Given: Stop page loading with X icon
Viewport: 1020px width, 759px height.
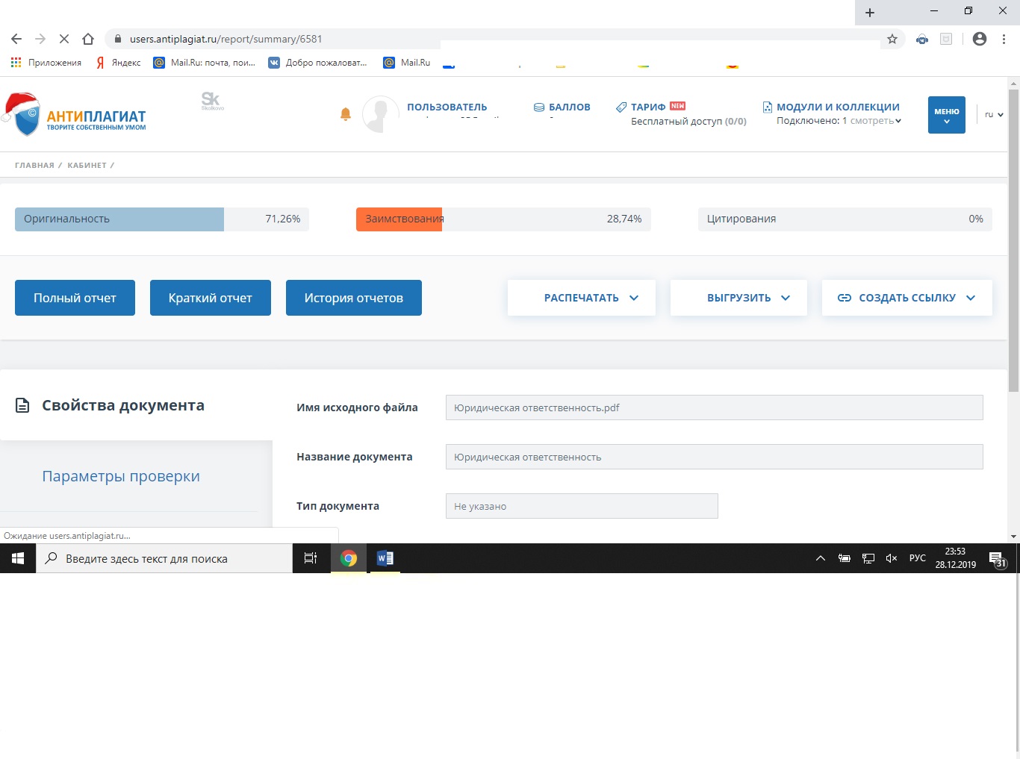Looking at the screenshot, I should point(64,39).
